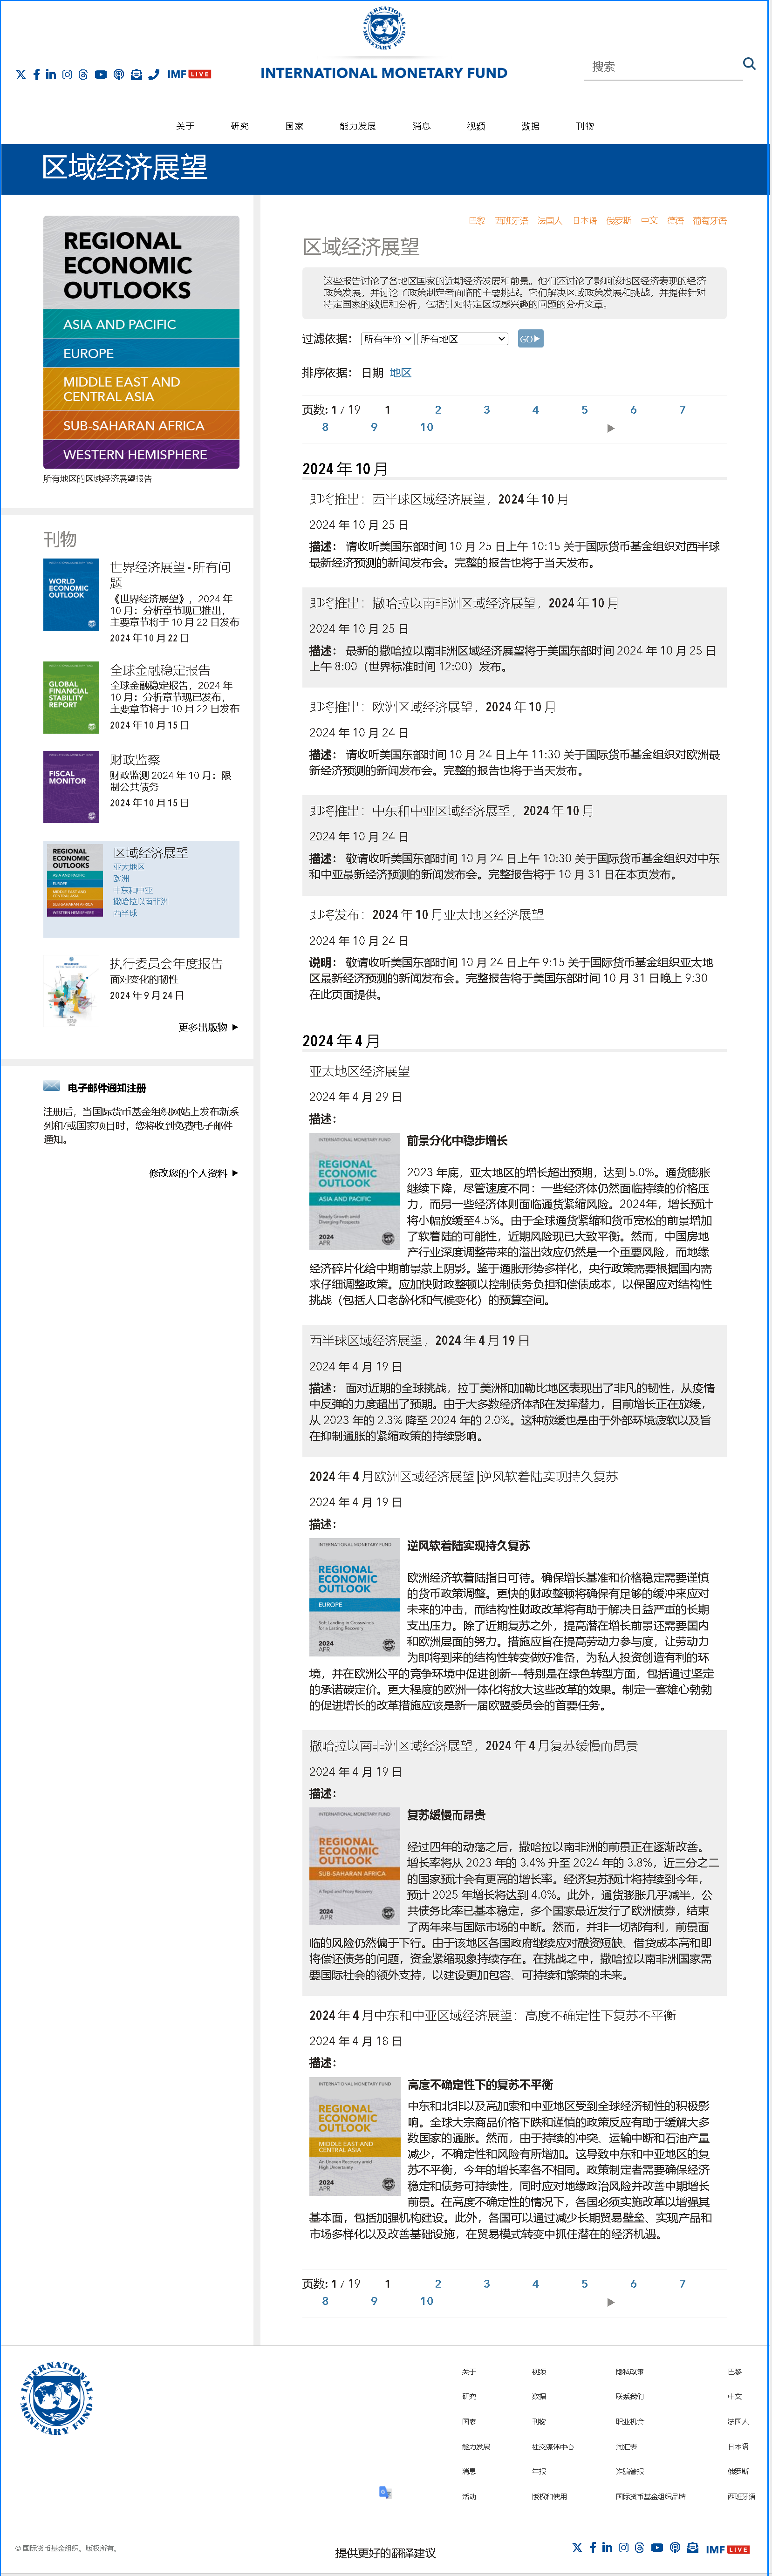Open the Research (研究) menu item

(240, 126)
